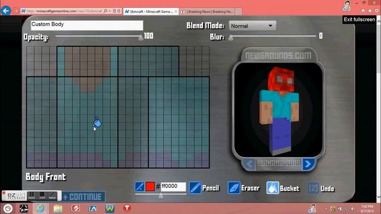Click the next background right arrow
This screenshot has height=214, width=381.
[308, 164]
